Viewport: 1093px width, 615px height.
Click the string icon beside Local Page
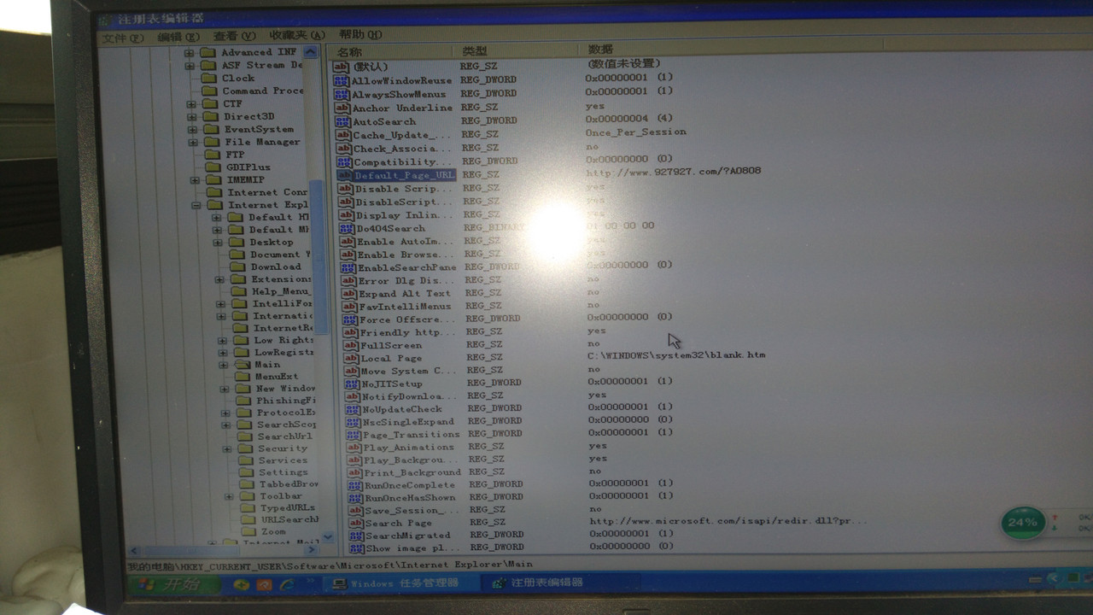pos(350,358)
